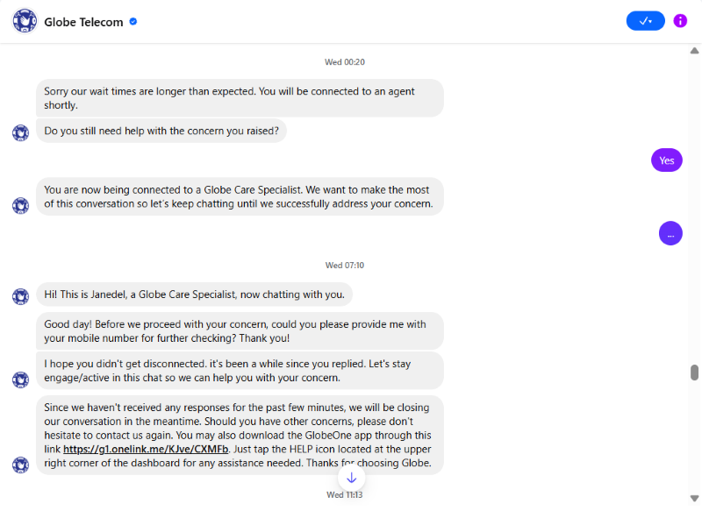Click the mobile number request message bubble
This screenshot has height=511, width=702.
240,330
